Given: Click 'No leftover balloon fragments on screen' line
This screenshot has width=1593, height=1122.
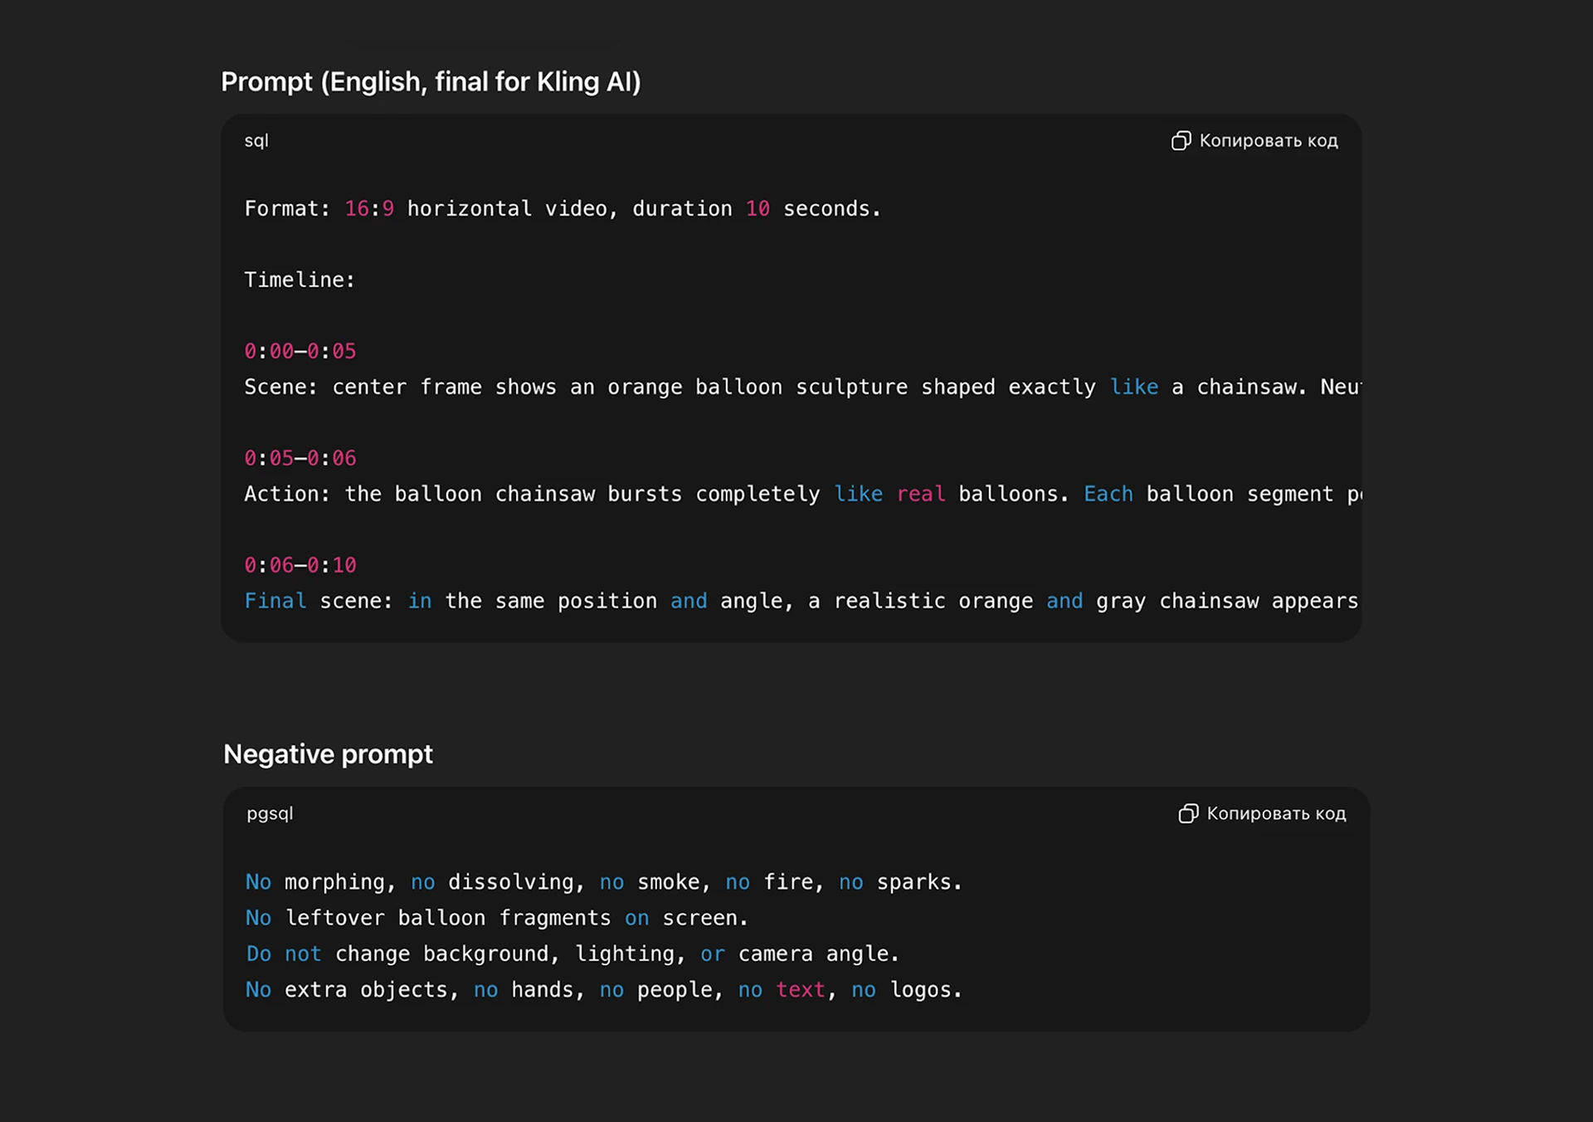Looking at the screenshot, I should click(496, 918).
